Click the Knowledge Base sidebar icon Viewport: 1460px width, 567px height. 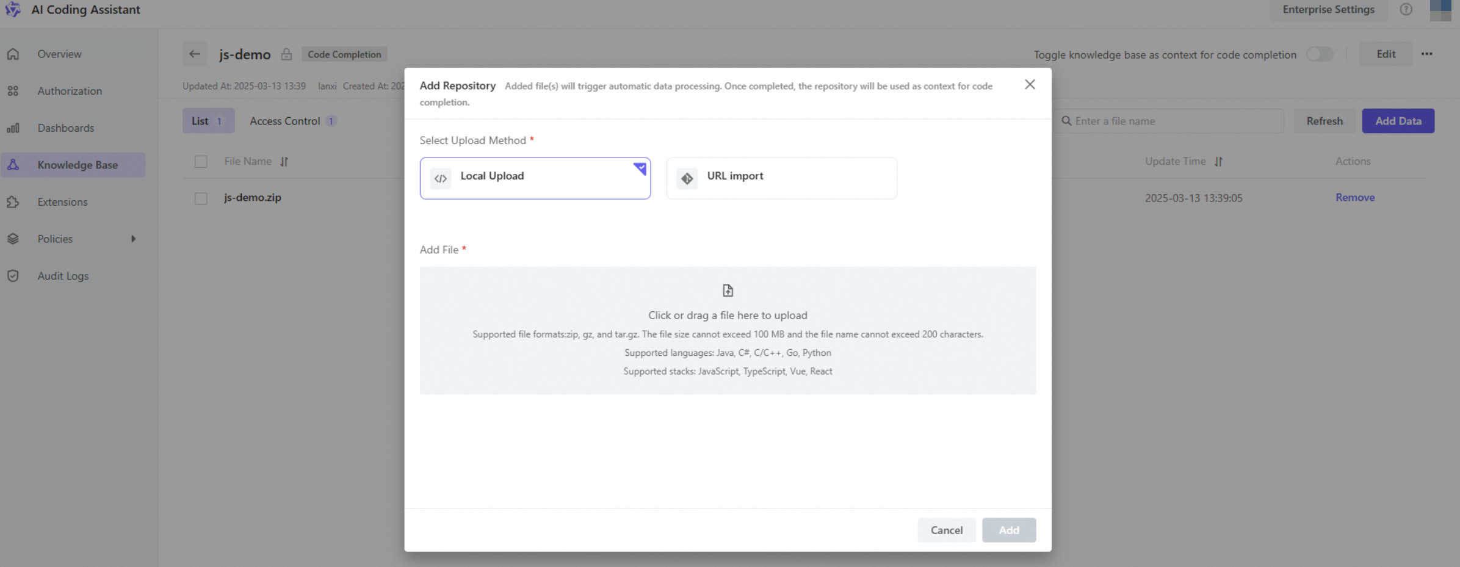pos(13,165)
